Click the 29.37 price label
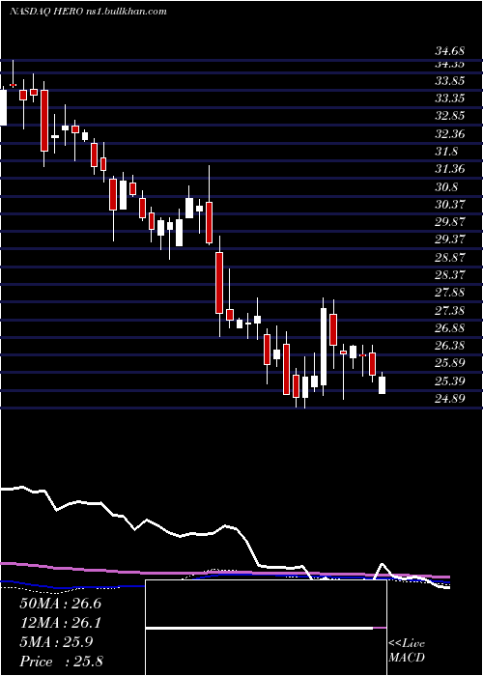 (449, 239)
